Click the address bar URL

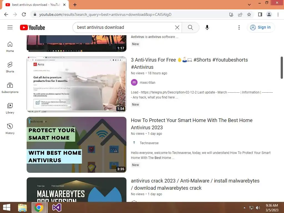[x=105, y=14]
